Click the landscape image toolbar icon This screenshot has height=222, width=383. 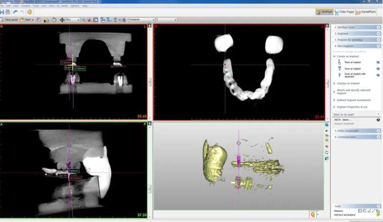coord(46,20)
